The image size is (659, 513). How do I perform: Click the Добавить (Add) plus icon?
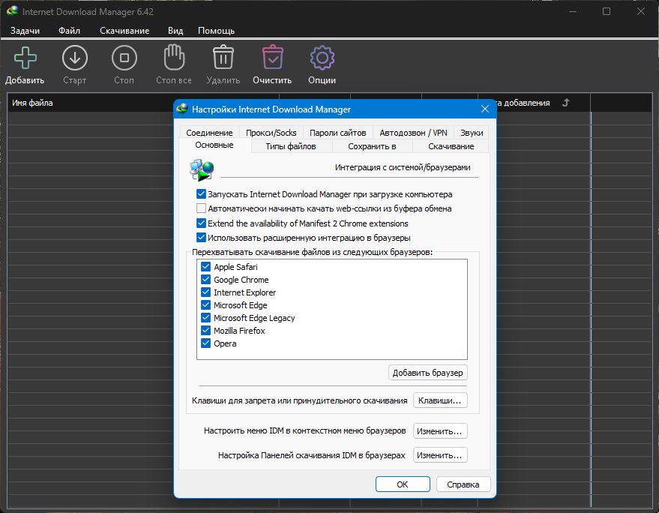click(25, 58)
